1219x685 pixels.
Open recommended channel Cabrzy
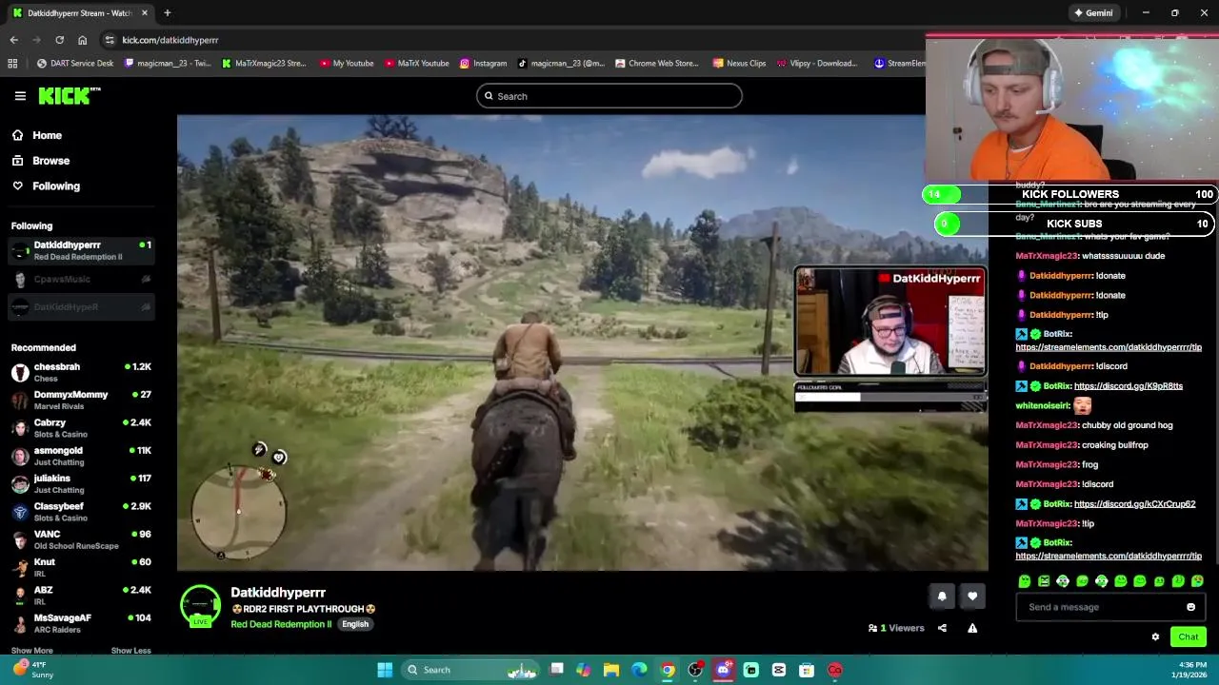(x=81, y=428)
